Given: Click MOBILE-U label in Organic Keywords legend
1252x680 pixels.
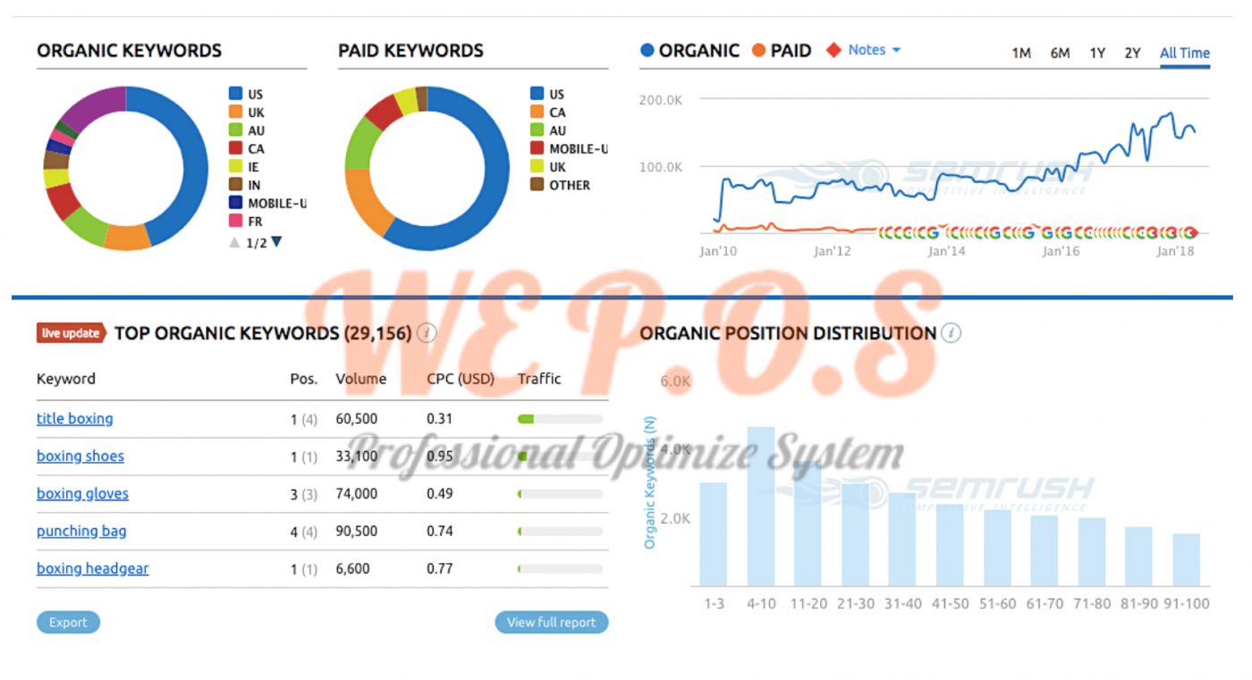Looking at the screenshot, I should 277,203.
